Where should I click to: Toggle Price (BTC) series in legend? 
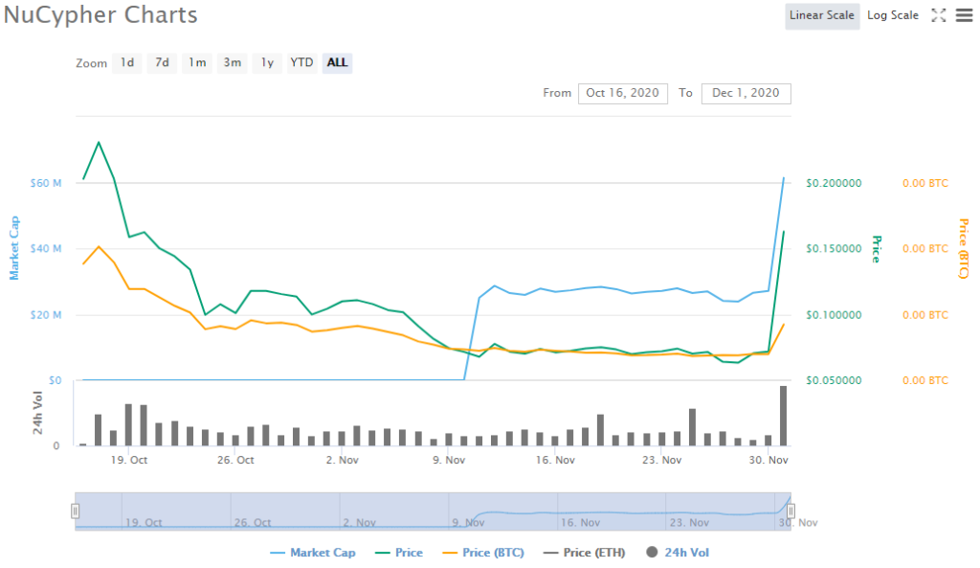click(483, 553)
